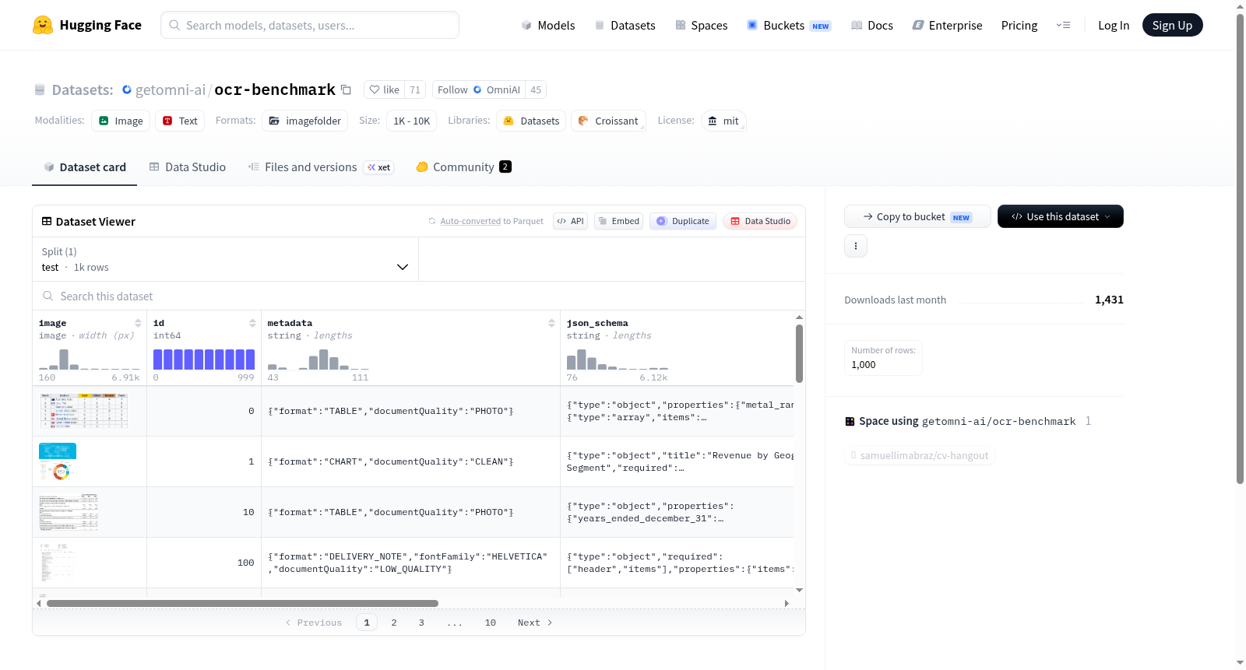The width and height of the screenshot is (1246, 670).
Task: Open Spaces in top navigation
Action: [702, 26]
